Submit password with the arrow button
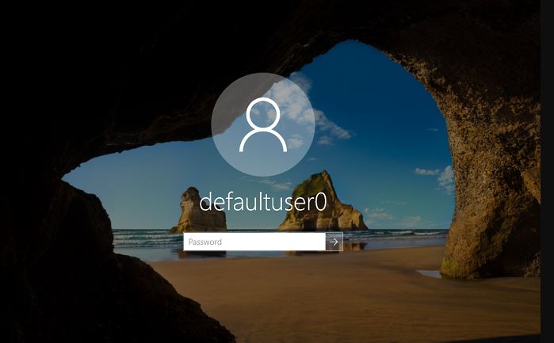Screen dimensions: 554x343 (334, 242)
